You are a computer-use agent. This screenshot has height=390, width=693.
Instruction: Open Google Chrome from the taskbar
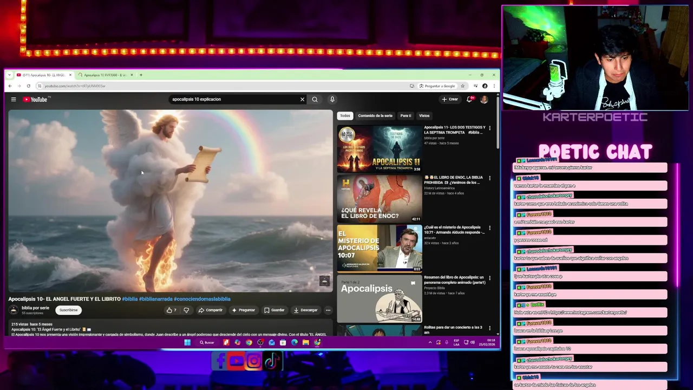(x=249, y=342)
